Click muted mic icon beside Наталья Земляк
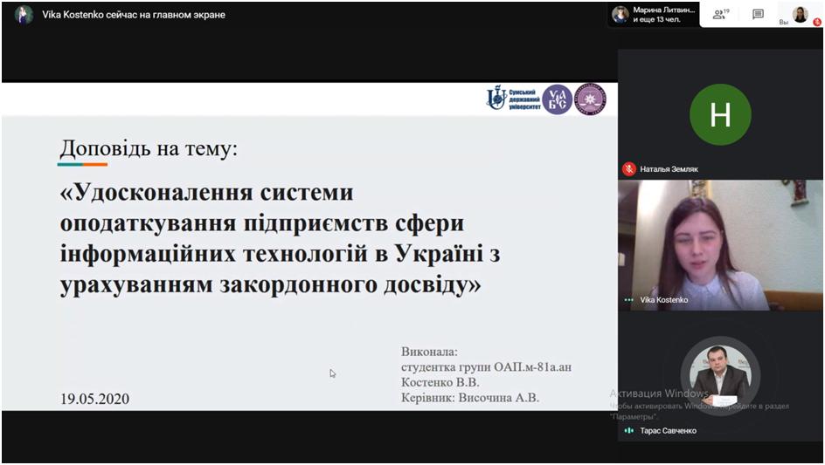 (x=628, y=168)
